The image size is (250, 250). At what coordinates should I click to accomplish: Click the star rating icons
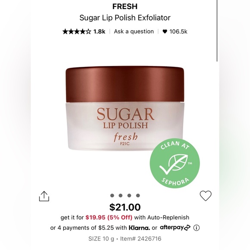pyautogui.click(x=77, y=31)
